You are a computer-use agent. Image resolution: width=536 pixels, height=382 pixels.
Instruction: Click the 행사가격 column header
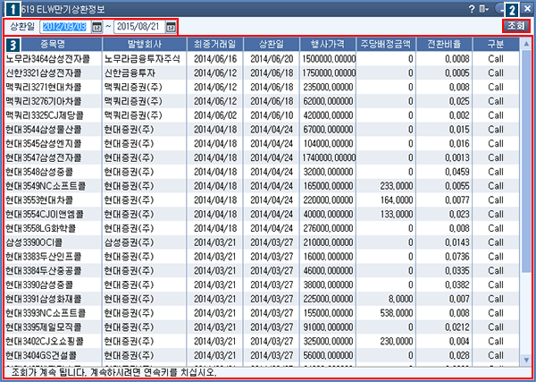(x=323, y=43)
